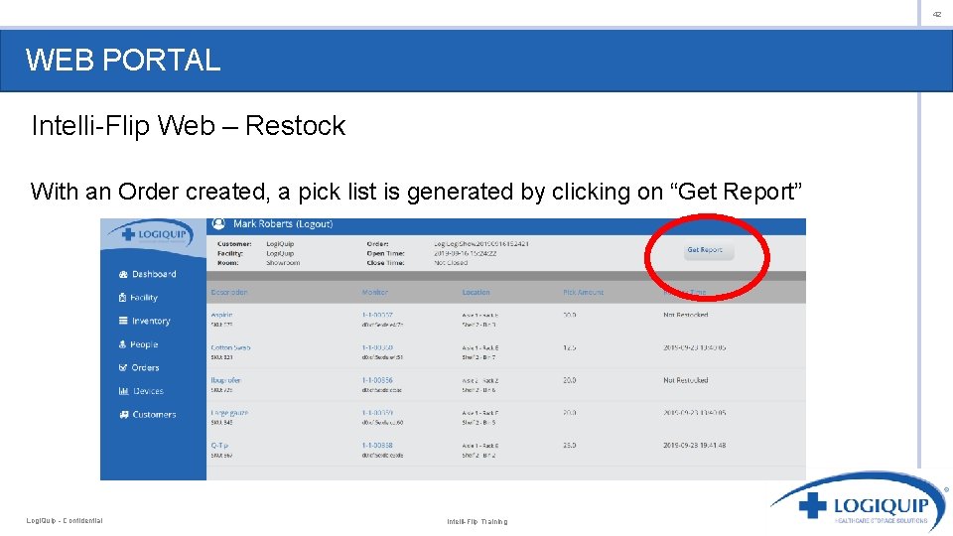Open the Customers section in sidebar
The height and width of the screenshot is (536, 953).
[148, 415]
